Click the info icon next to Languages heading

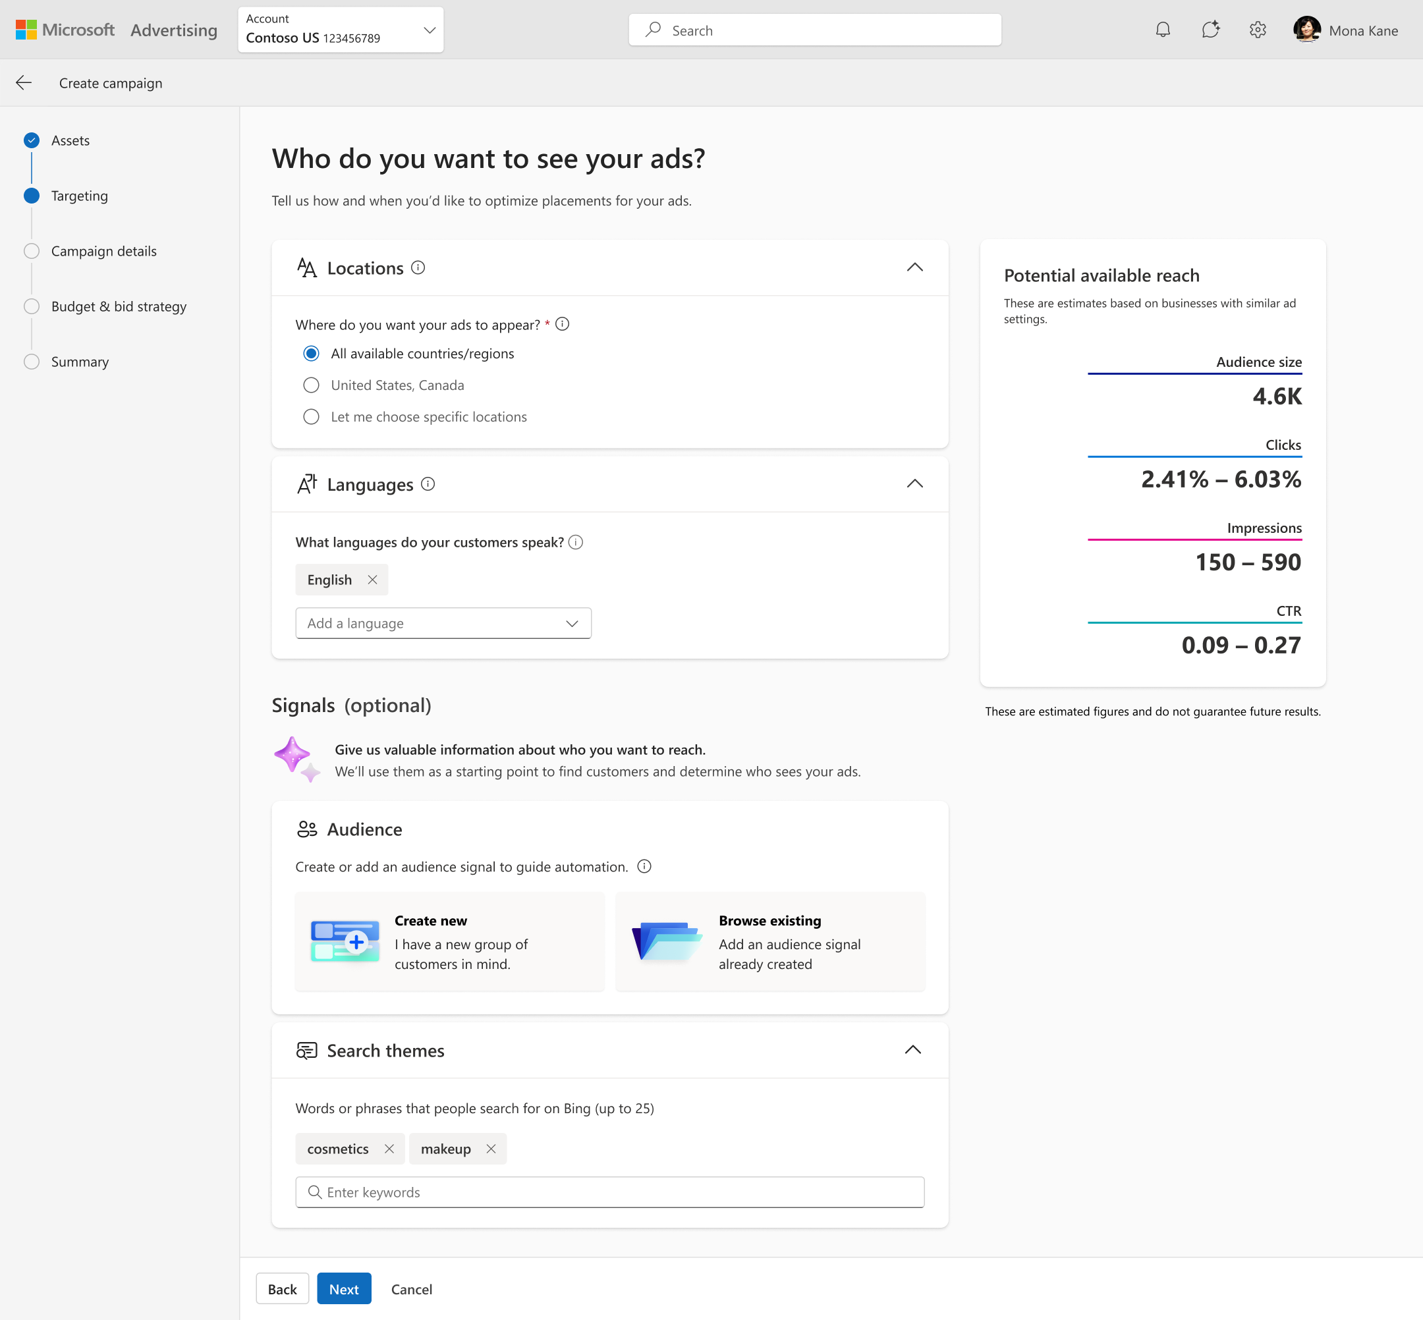coord(428,484)
